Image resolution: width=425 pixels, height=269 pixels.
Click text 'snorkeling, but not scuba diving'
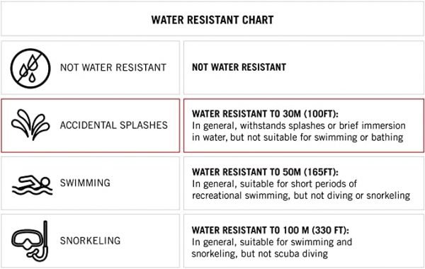click(260, 254)
